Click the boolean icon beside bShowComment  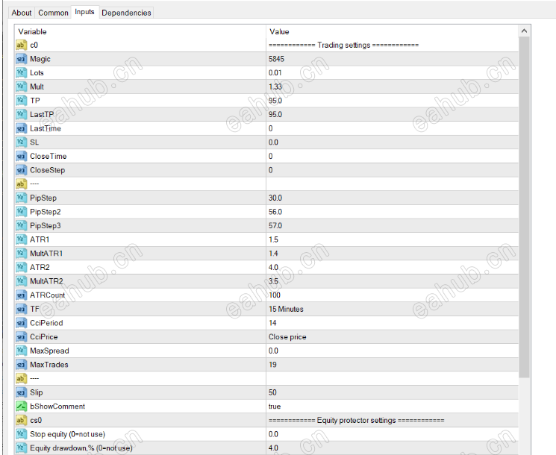(21, 407)
